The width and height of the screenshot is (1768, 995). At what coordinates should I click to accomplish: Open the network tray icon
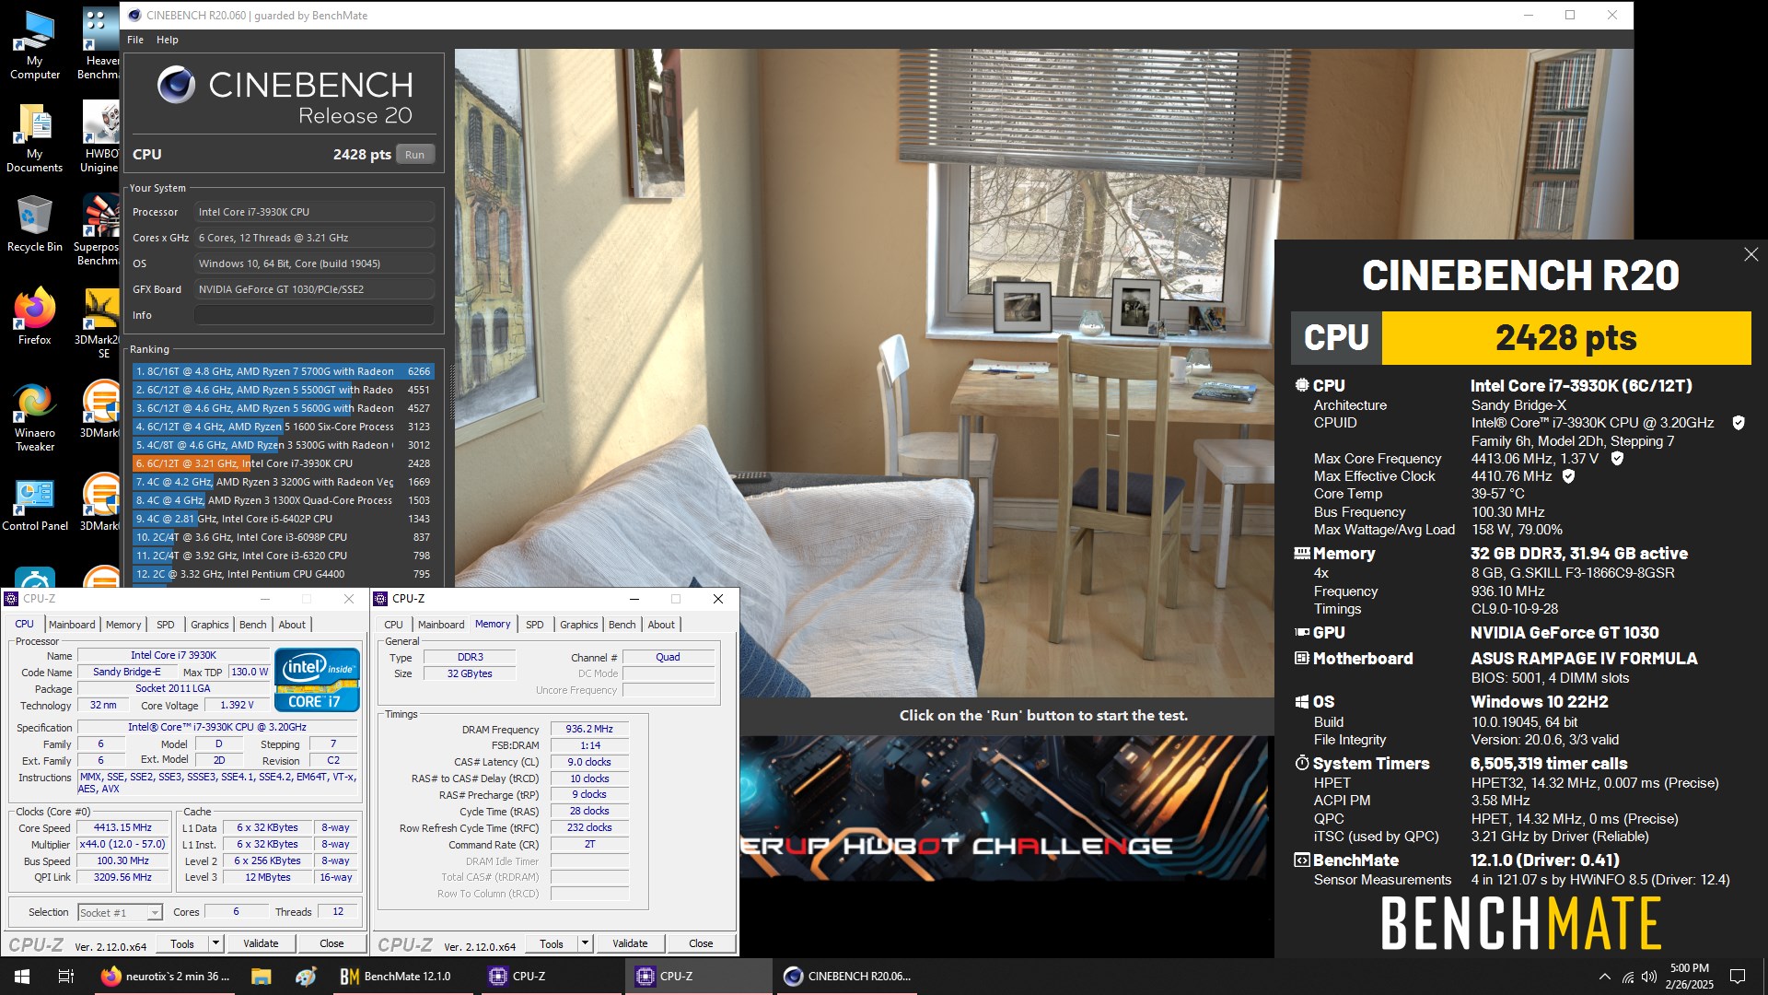[1628, 977]
